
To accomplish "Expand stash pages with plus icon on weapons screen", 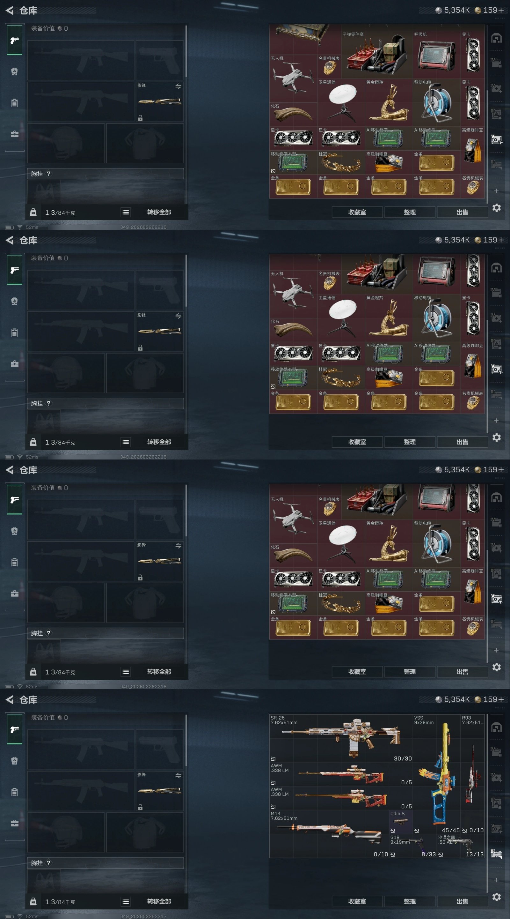I will point(496,880).
